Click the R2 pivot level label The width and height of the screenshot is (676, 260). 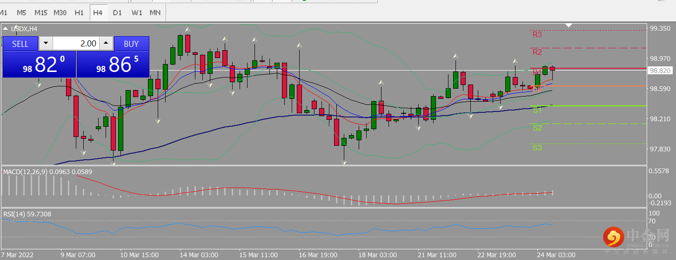[x=537, y=52]
